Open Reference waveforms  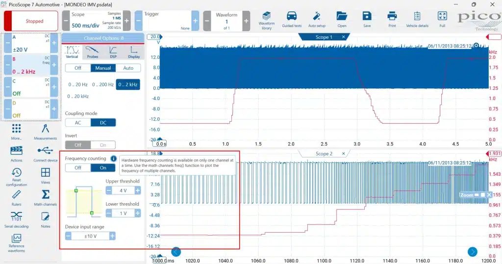click(16, 243)
